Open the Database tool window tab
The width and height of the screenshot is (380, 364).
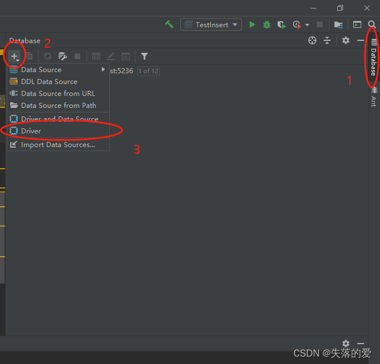pos(373,57)
